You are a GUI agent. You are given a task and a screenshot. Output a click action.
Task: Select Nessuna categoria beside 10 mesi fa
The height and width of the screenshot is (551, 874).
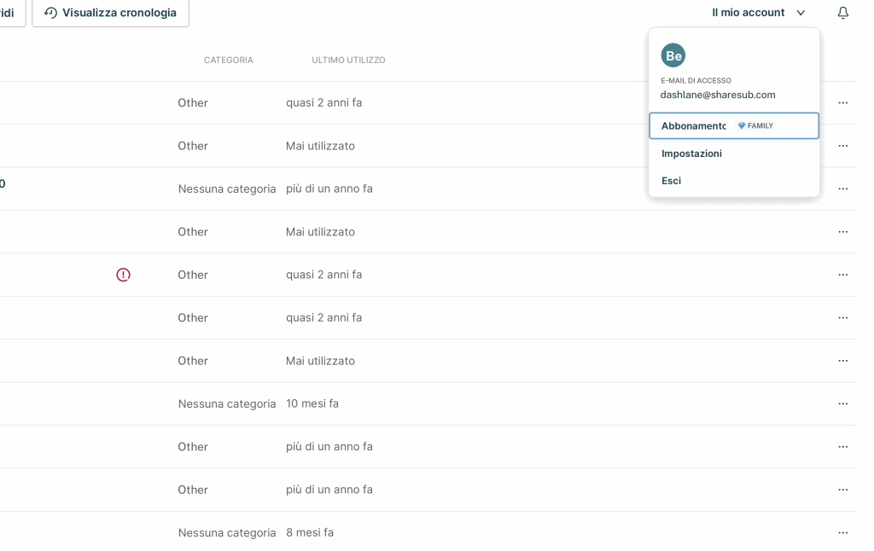(x=227, y=404)
